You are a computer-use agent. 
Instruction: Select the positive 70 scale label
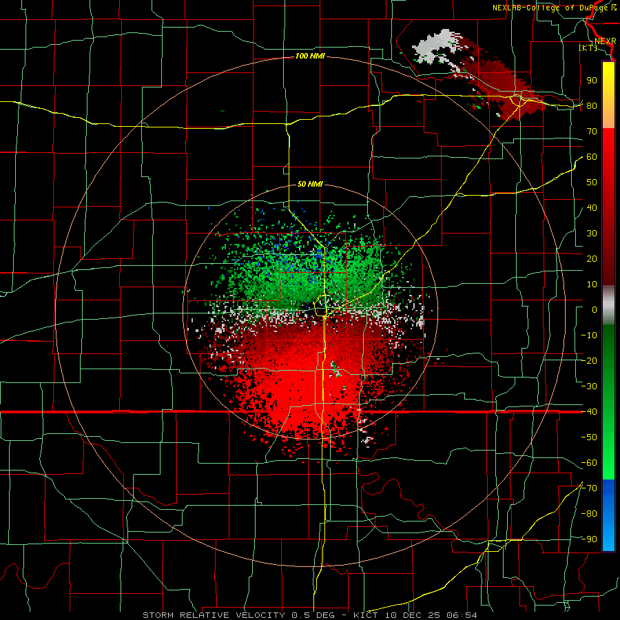(592, 132)
